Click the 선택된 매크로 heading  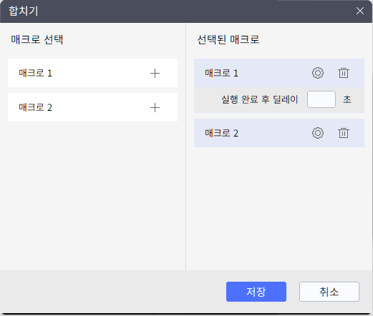228,39
